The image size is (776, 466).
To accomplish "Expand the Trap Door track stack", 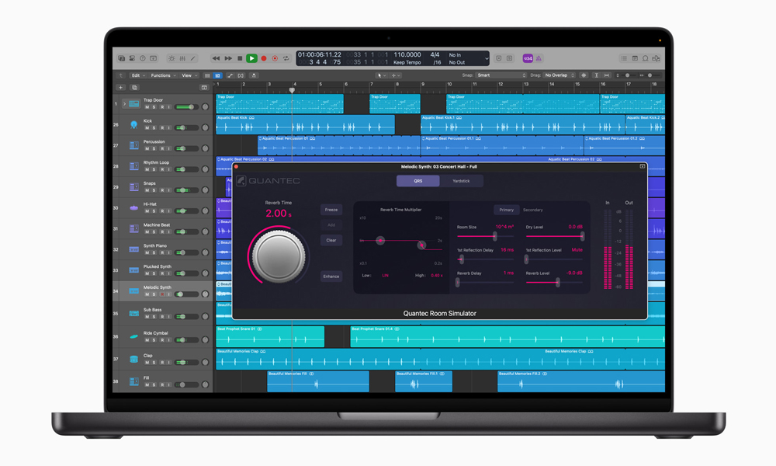I will pos(124,103).
